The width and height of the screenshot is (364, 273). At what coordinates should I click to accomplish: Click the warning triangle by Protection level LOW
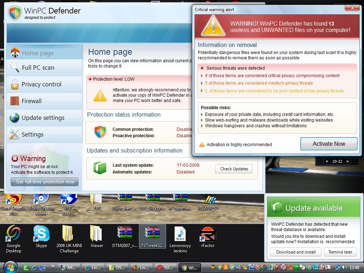(100, 96)
